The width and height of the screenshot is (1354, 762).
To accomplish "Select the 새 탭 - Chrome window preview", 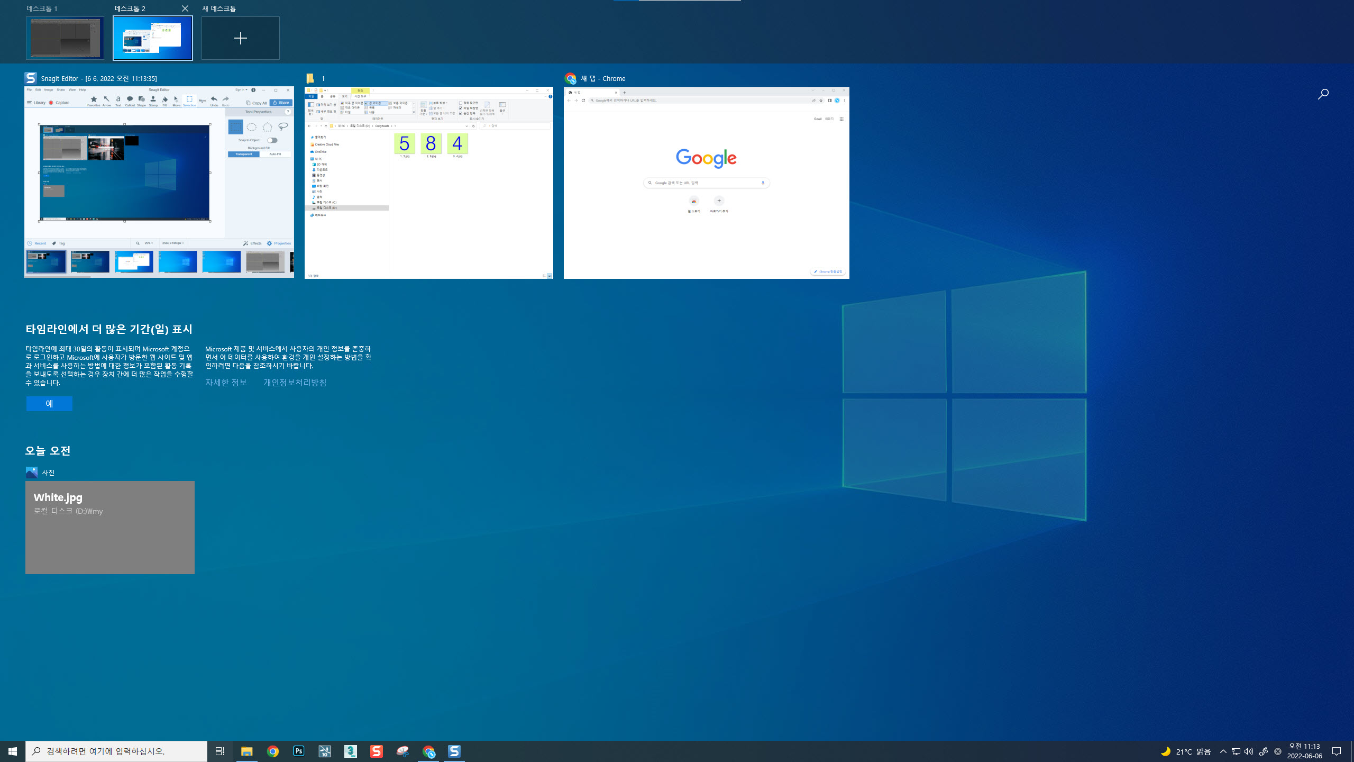I will point(706,182).
